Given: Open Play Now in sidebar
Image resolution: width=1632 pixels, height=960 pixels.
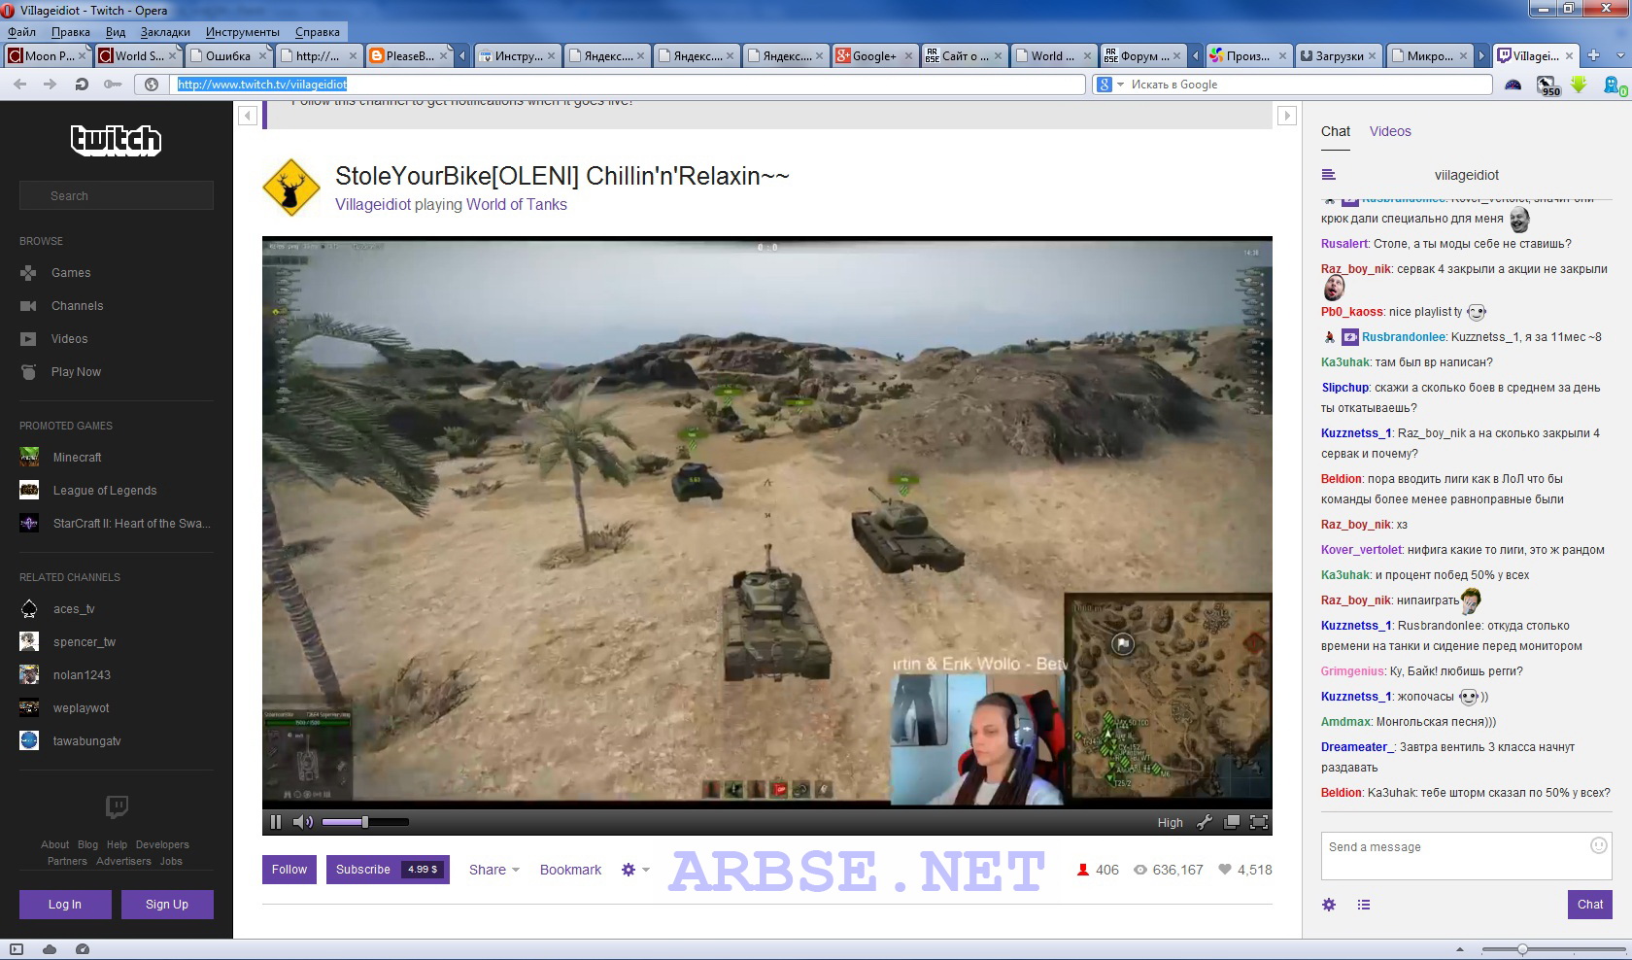Looking at the screenshot, I should coord(76,372).
